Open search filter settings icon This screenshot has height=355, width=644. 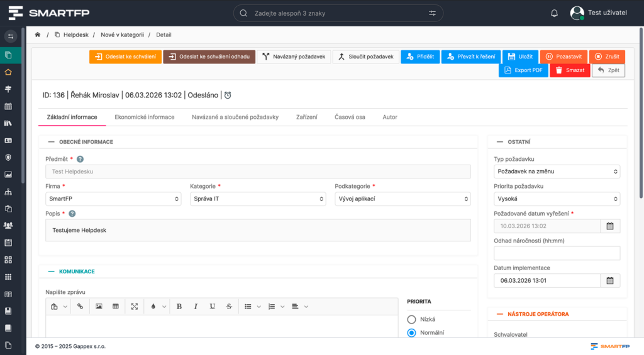[432, 13]
